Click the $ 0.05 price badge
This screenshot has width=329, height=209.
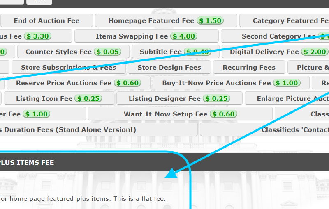pyautogui.click(x=108, y=52)
